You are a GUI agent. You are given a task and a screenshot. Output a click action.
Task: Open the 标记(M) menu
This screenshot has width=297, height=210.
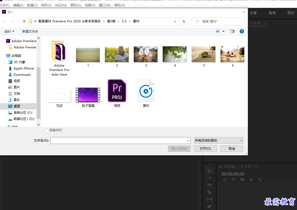(x=61, y=5)
